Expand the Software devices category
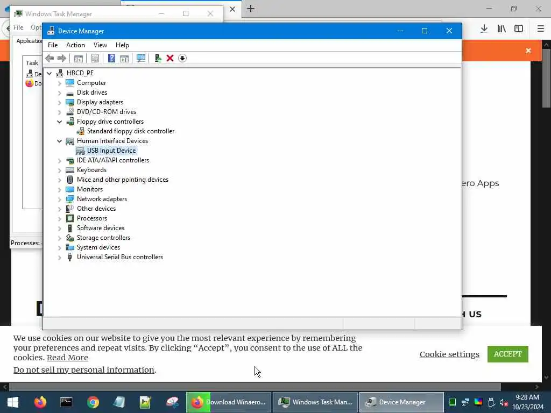The image size is (551, 413). point(59,228)
